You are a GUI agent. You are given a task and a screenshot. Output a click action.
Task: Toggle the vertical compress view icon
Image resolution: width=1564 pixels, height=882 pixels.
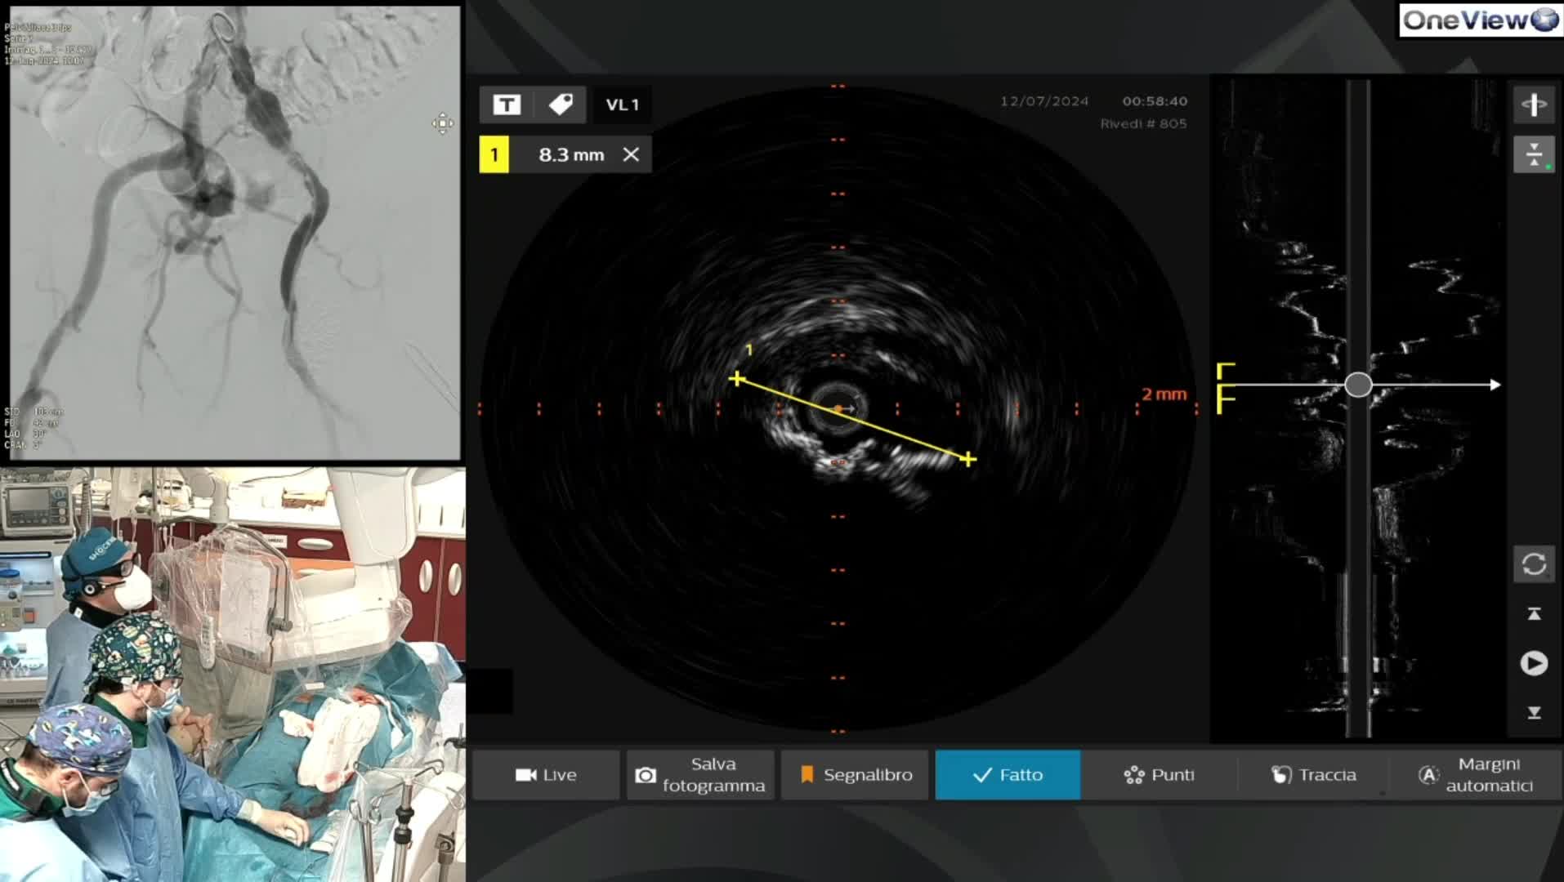point(1534,154)
